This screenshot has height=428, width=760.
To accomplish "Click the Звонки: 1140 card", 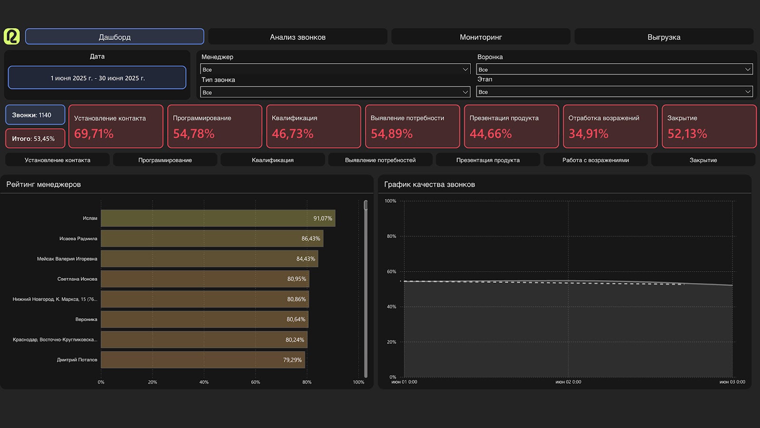I will click(x=35, y=115).
